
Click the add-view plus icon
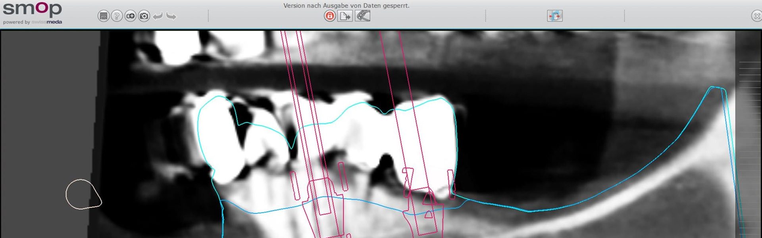130,16
